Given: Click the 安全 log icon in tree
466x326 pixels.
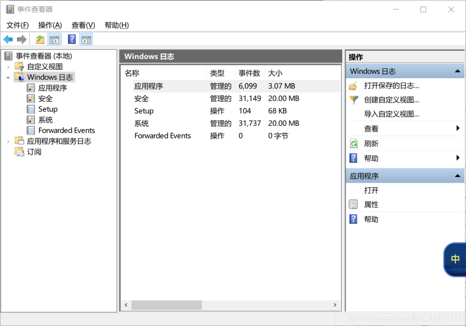Looking at the screenshot, I should [31, 98].
